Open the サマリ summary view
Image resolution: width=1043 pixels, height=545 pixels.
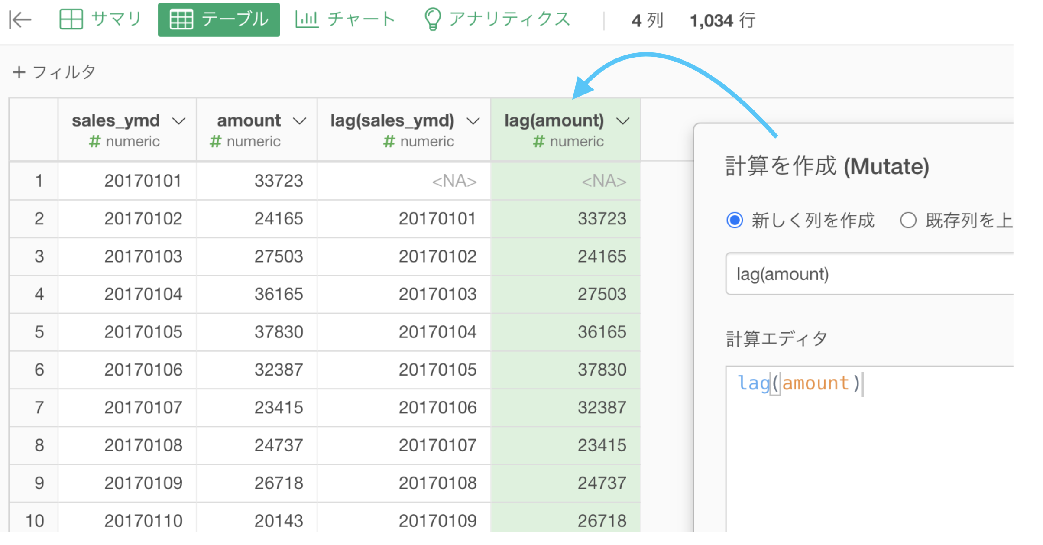click(100, 19)
